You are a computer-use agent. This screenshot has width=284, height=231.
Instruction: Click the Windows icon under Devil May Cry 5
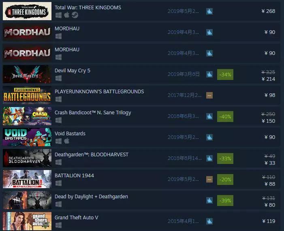point(58,78)
